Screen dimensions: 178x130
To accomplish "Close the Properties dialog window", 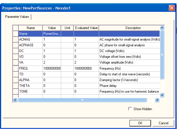I will coord(172,8).
